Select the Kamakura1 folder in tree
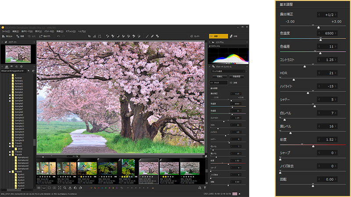This screenshot has height=197, width=351. click(21, 158)
